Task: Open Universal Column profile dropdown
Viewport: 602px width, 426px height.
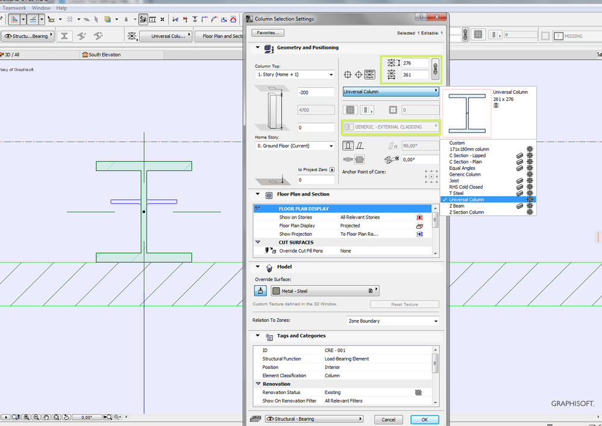Action: 391,91
